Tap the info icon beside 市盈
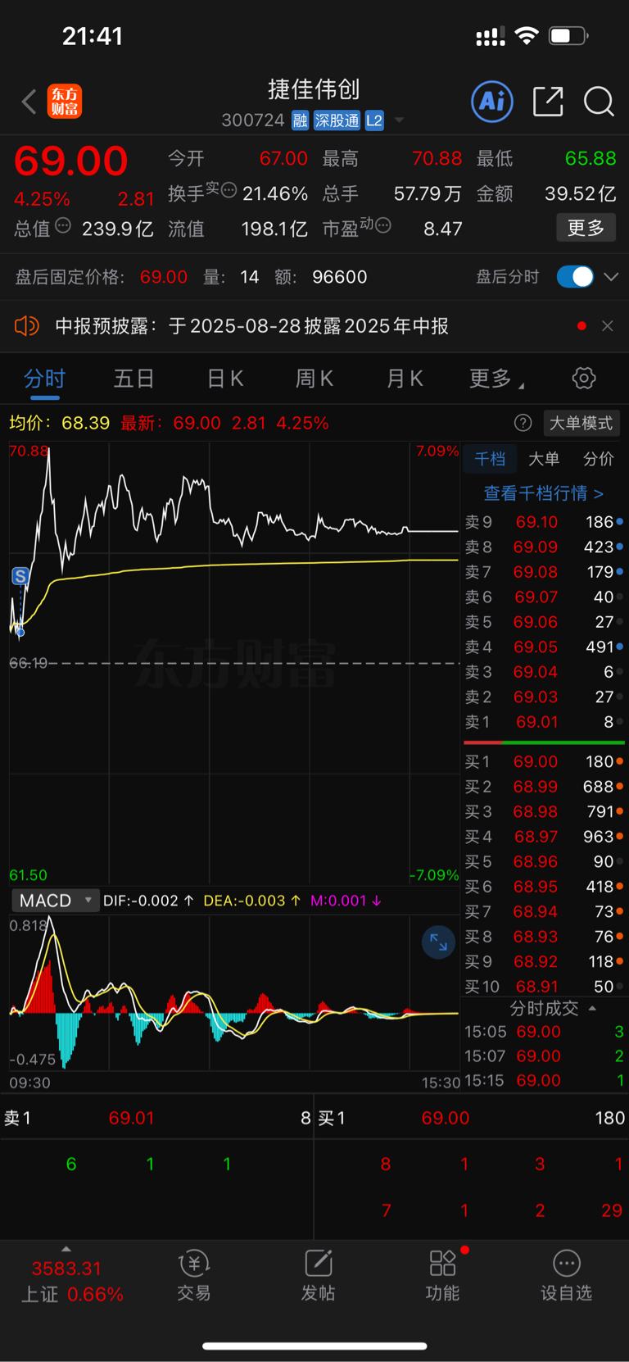 coord(382,225)
